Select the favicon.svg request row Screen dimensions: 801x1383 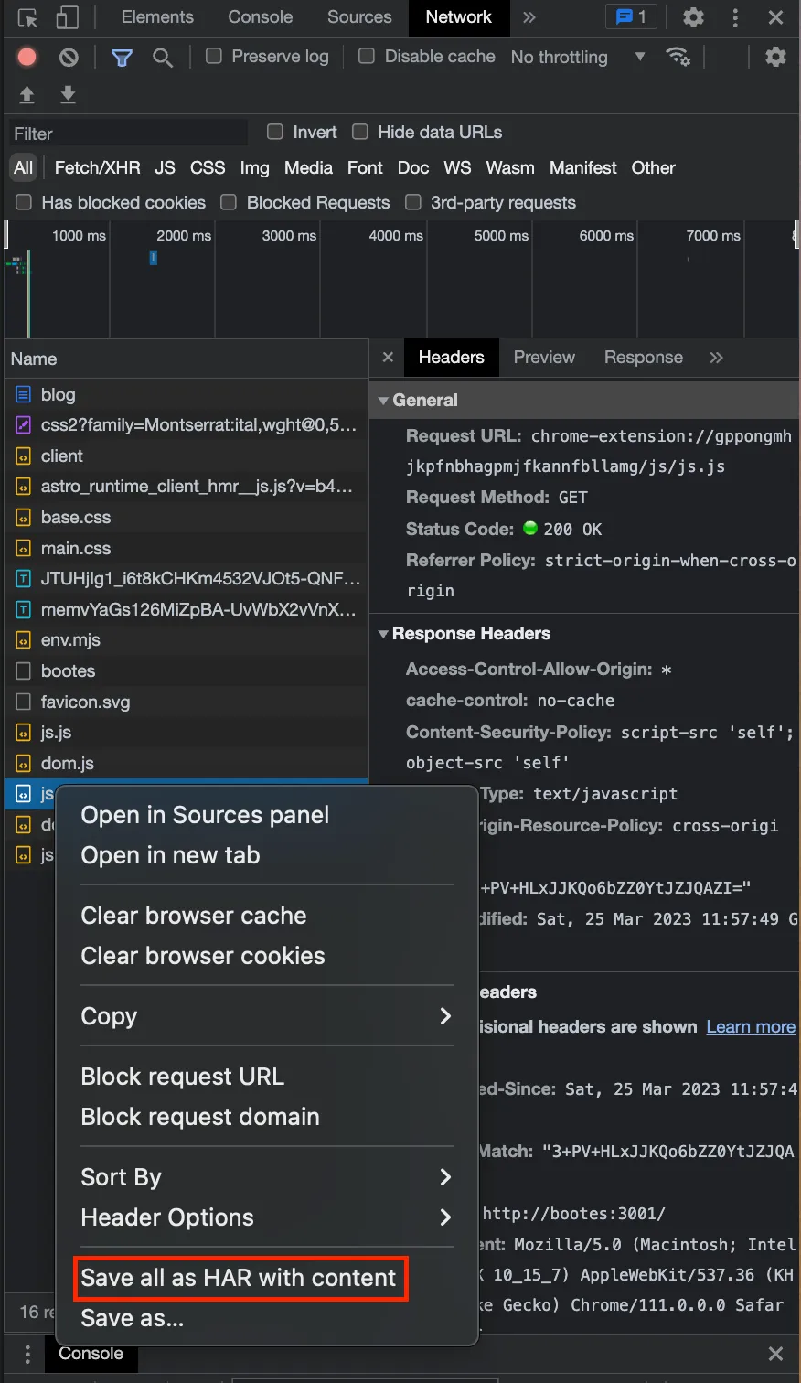(185, 702)
